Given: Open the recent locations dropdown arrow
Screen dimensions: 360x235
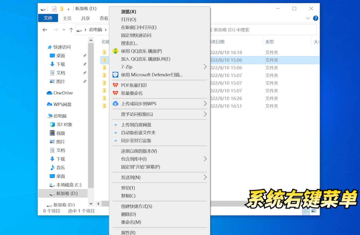Looking at the screenshot, I should pyautogui.click(x=64, y=30).
